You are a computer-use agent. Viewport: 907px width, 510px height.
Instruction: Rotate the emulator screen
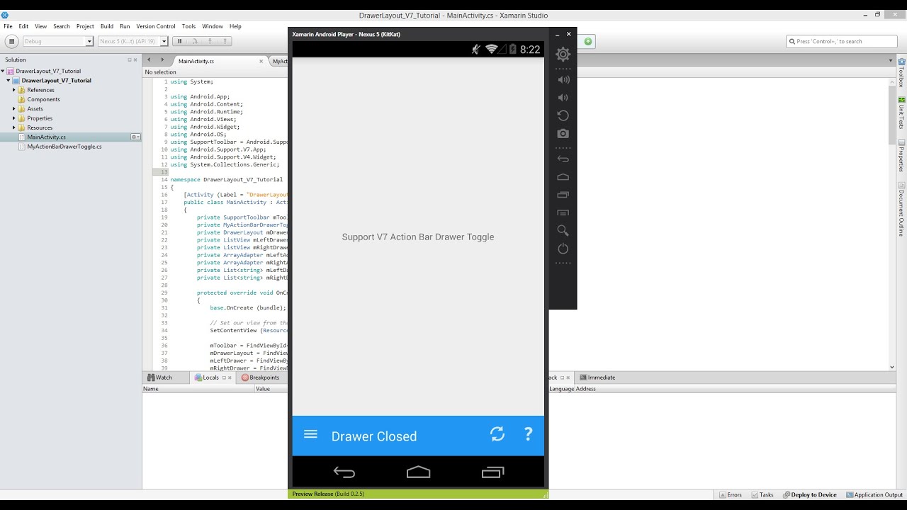563,115
